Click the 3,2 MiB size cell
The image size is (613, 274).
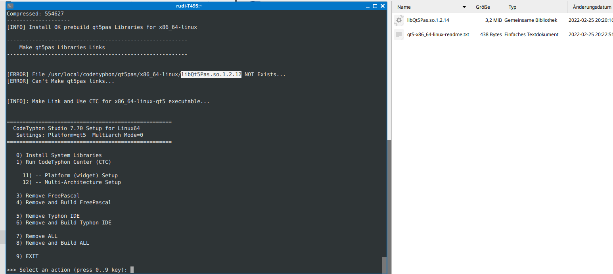tap(493, 20)
